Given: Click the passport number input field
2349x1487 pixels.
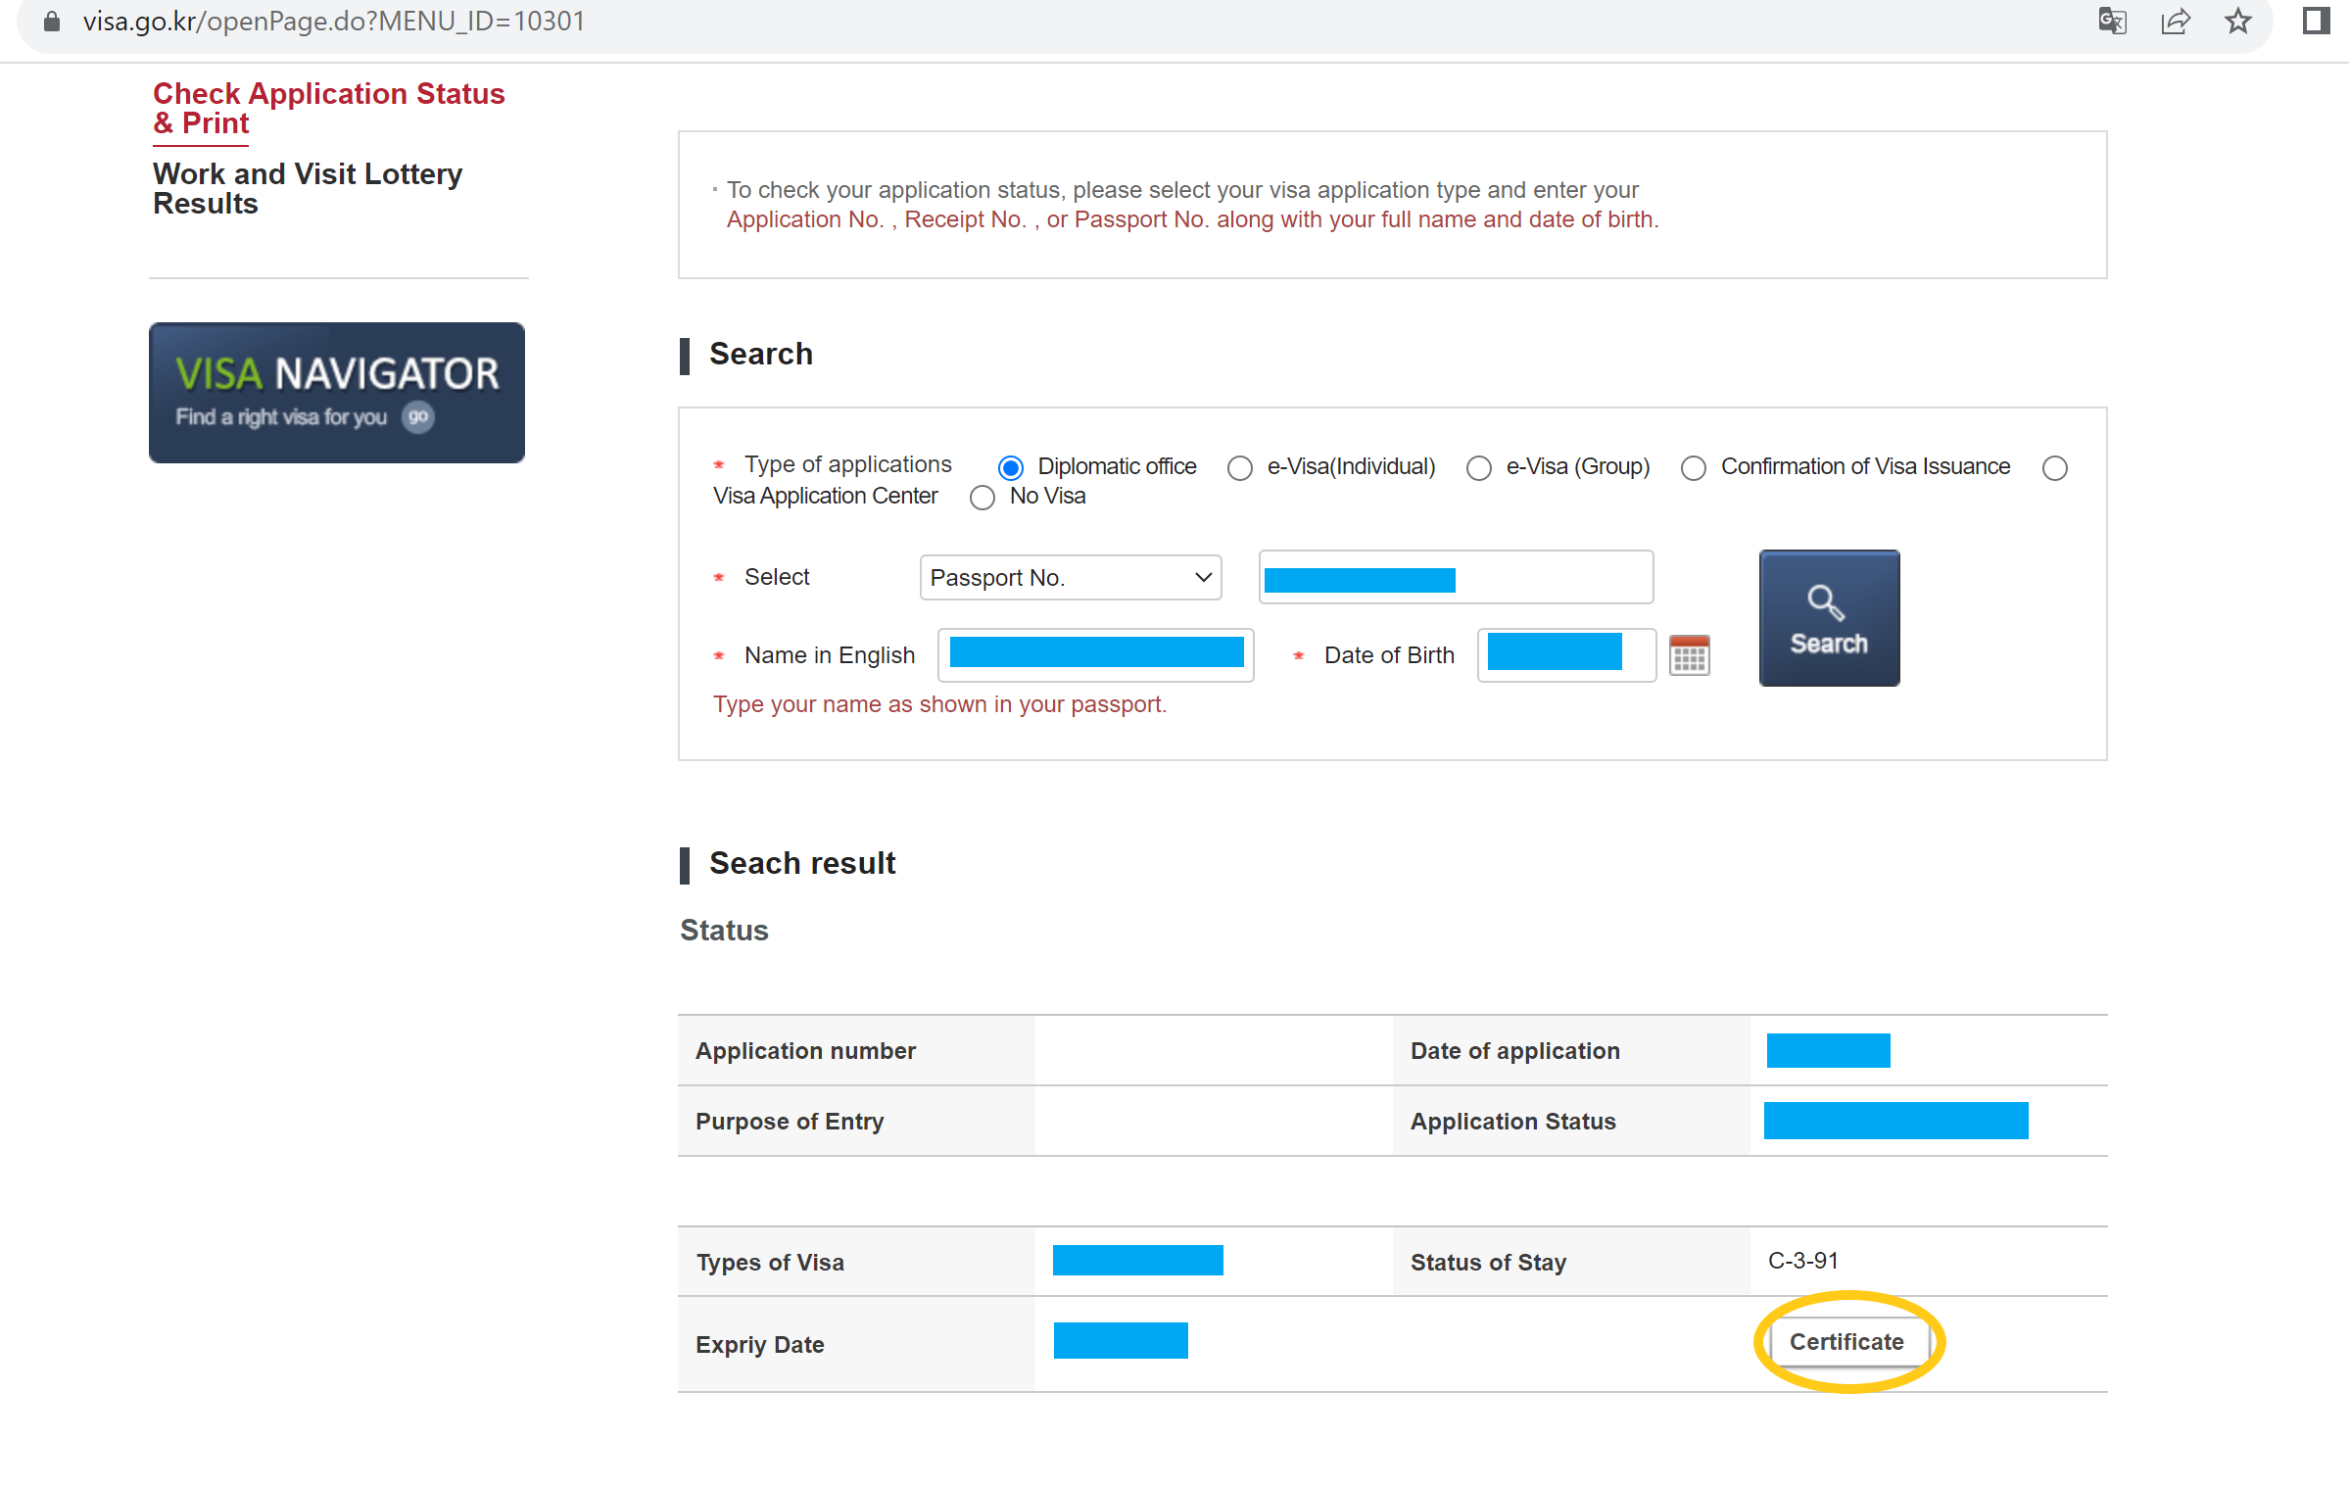Looking at the screenshot, I should point(1455,578).
